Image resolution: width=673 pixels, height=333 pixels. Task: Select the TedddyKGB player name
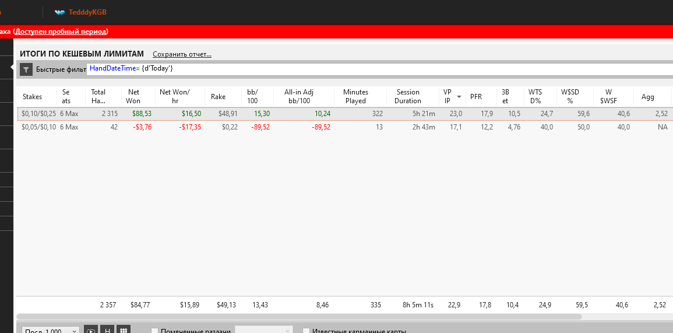(x=87, y=12)
